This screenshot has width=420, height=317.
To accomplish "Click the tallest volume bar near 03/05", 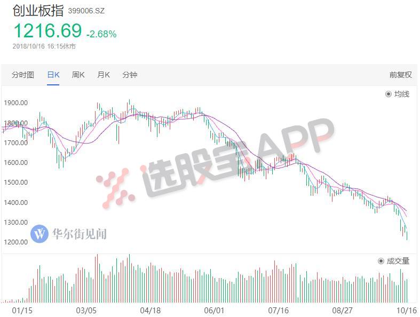I will (x=97, y=278).
